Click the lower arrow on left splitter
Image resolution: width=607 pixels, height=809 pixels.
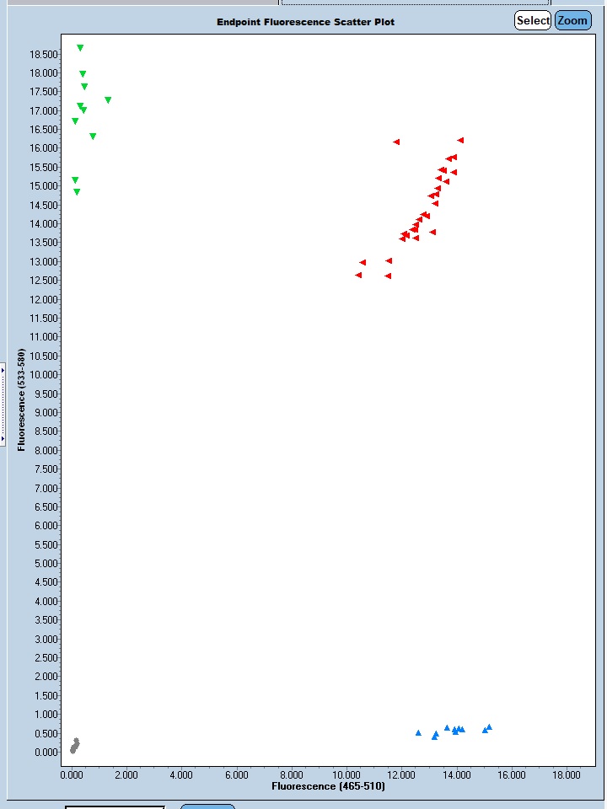(3, 439)
